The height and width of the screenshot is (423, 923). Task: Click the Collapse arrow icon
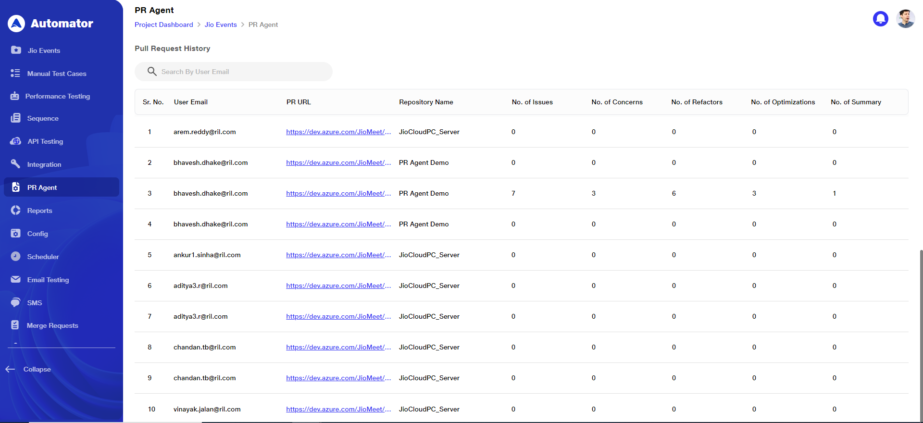[x=10, y=369]
